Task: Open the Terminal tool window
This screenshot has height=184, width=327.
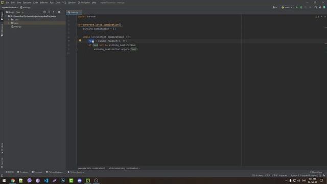Action: click(x=37, y=172)
